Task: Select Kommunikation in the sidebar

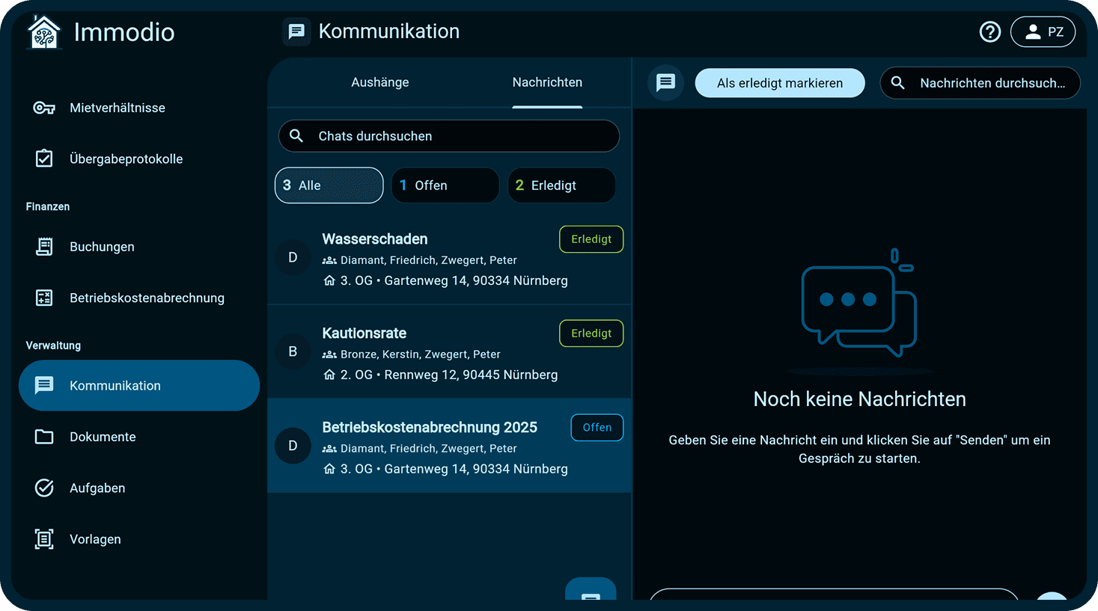Action: pyautogui.click(x=139, y=385)
